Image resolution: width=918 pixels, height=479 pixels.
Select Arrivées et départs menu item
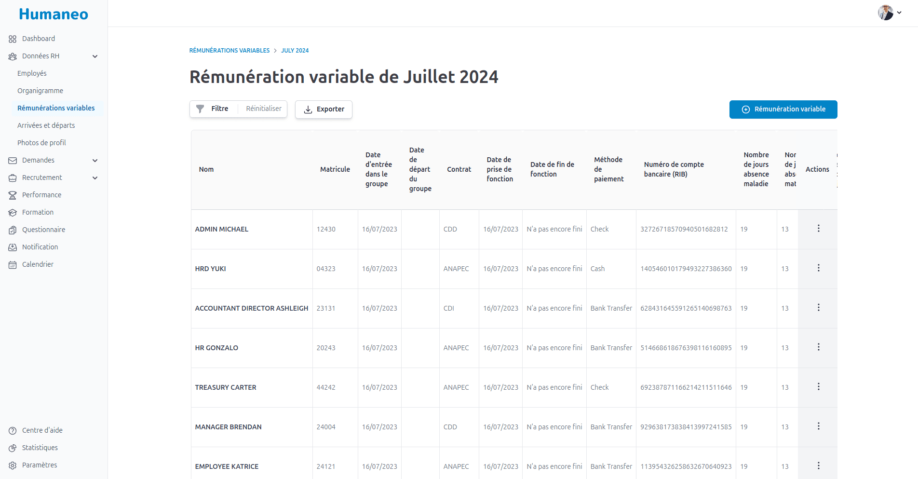(x=46, y=125)
